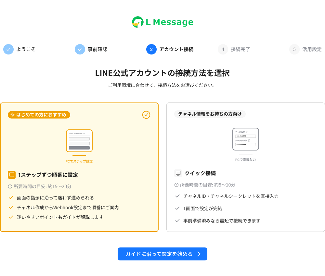This screenshot has height=276, width=325.
Task: Click text チャネル作成からWebhook設定まで順番にご案内
Action: click(68, 208)
